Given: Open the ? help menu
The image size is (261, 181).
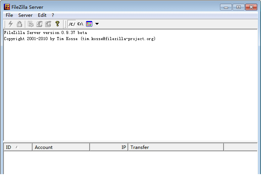Looking at the screenshot, I should coord(53,15).
